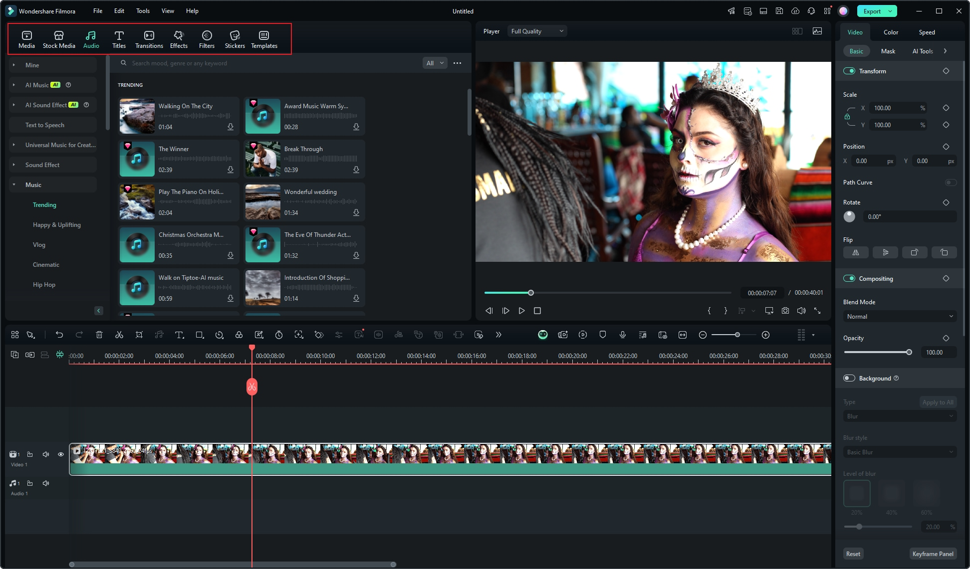Zoom in the timeline with plus icon
The width and height of the screenshot is (970, 569).
coord(766,335)
